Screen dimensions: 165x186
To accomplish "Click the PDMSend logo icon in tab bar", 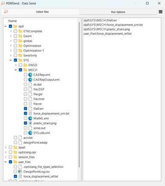I will pyautogui.click(x=6, y=12).
